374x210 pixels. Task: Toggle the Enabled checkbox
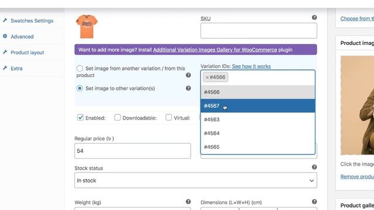(81, 117)
